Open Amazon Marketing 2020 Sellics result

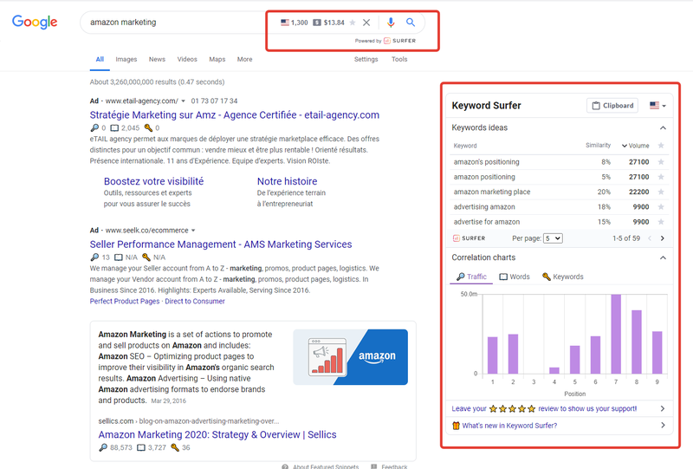tap(217, 434)
